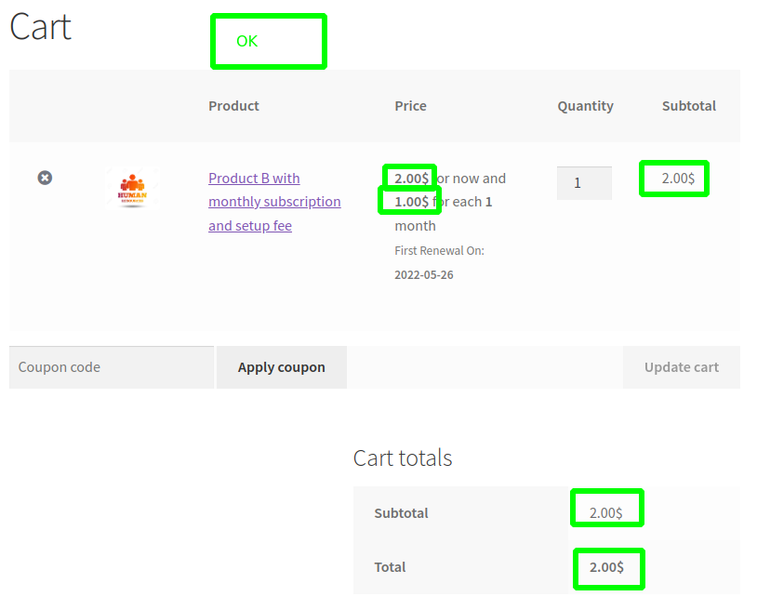Viewport: 757px width, 610px height.
Task: Click the Subtotal column header
Action: 688,106
